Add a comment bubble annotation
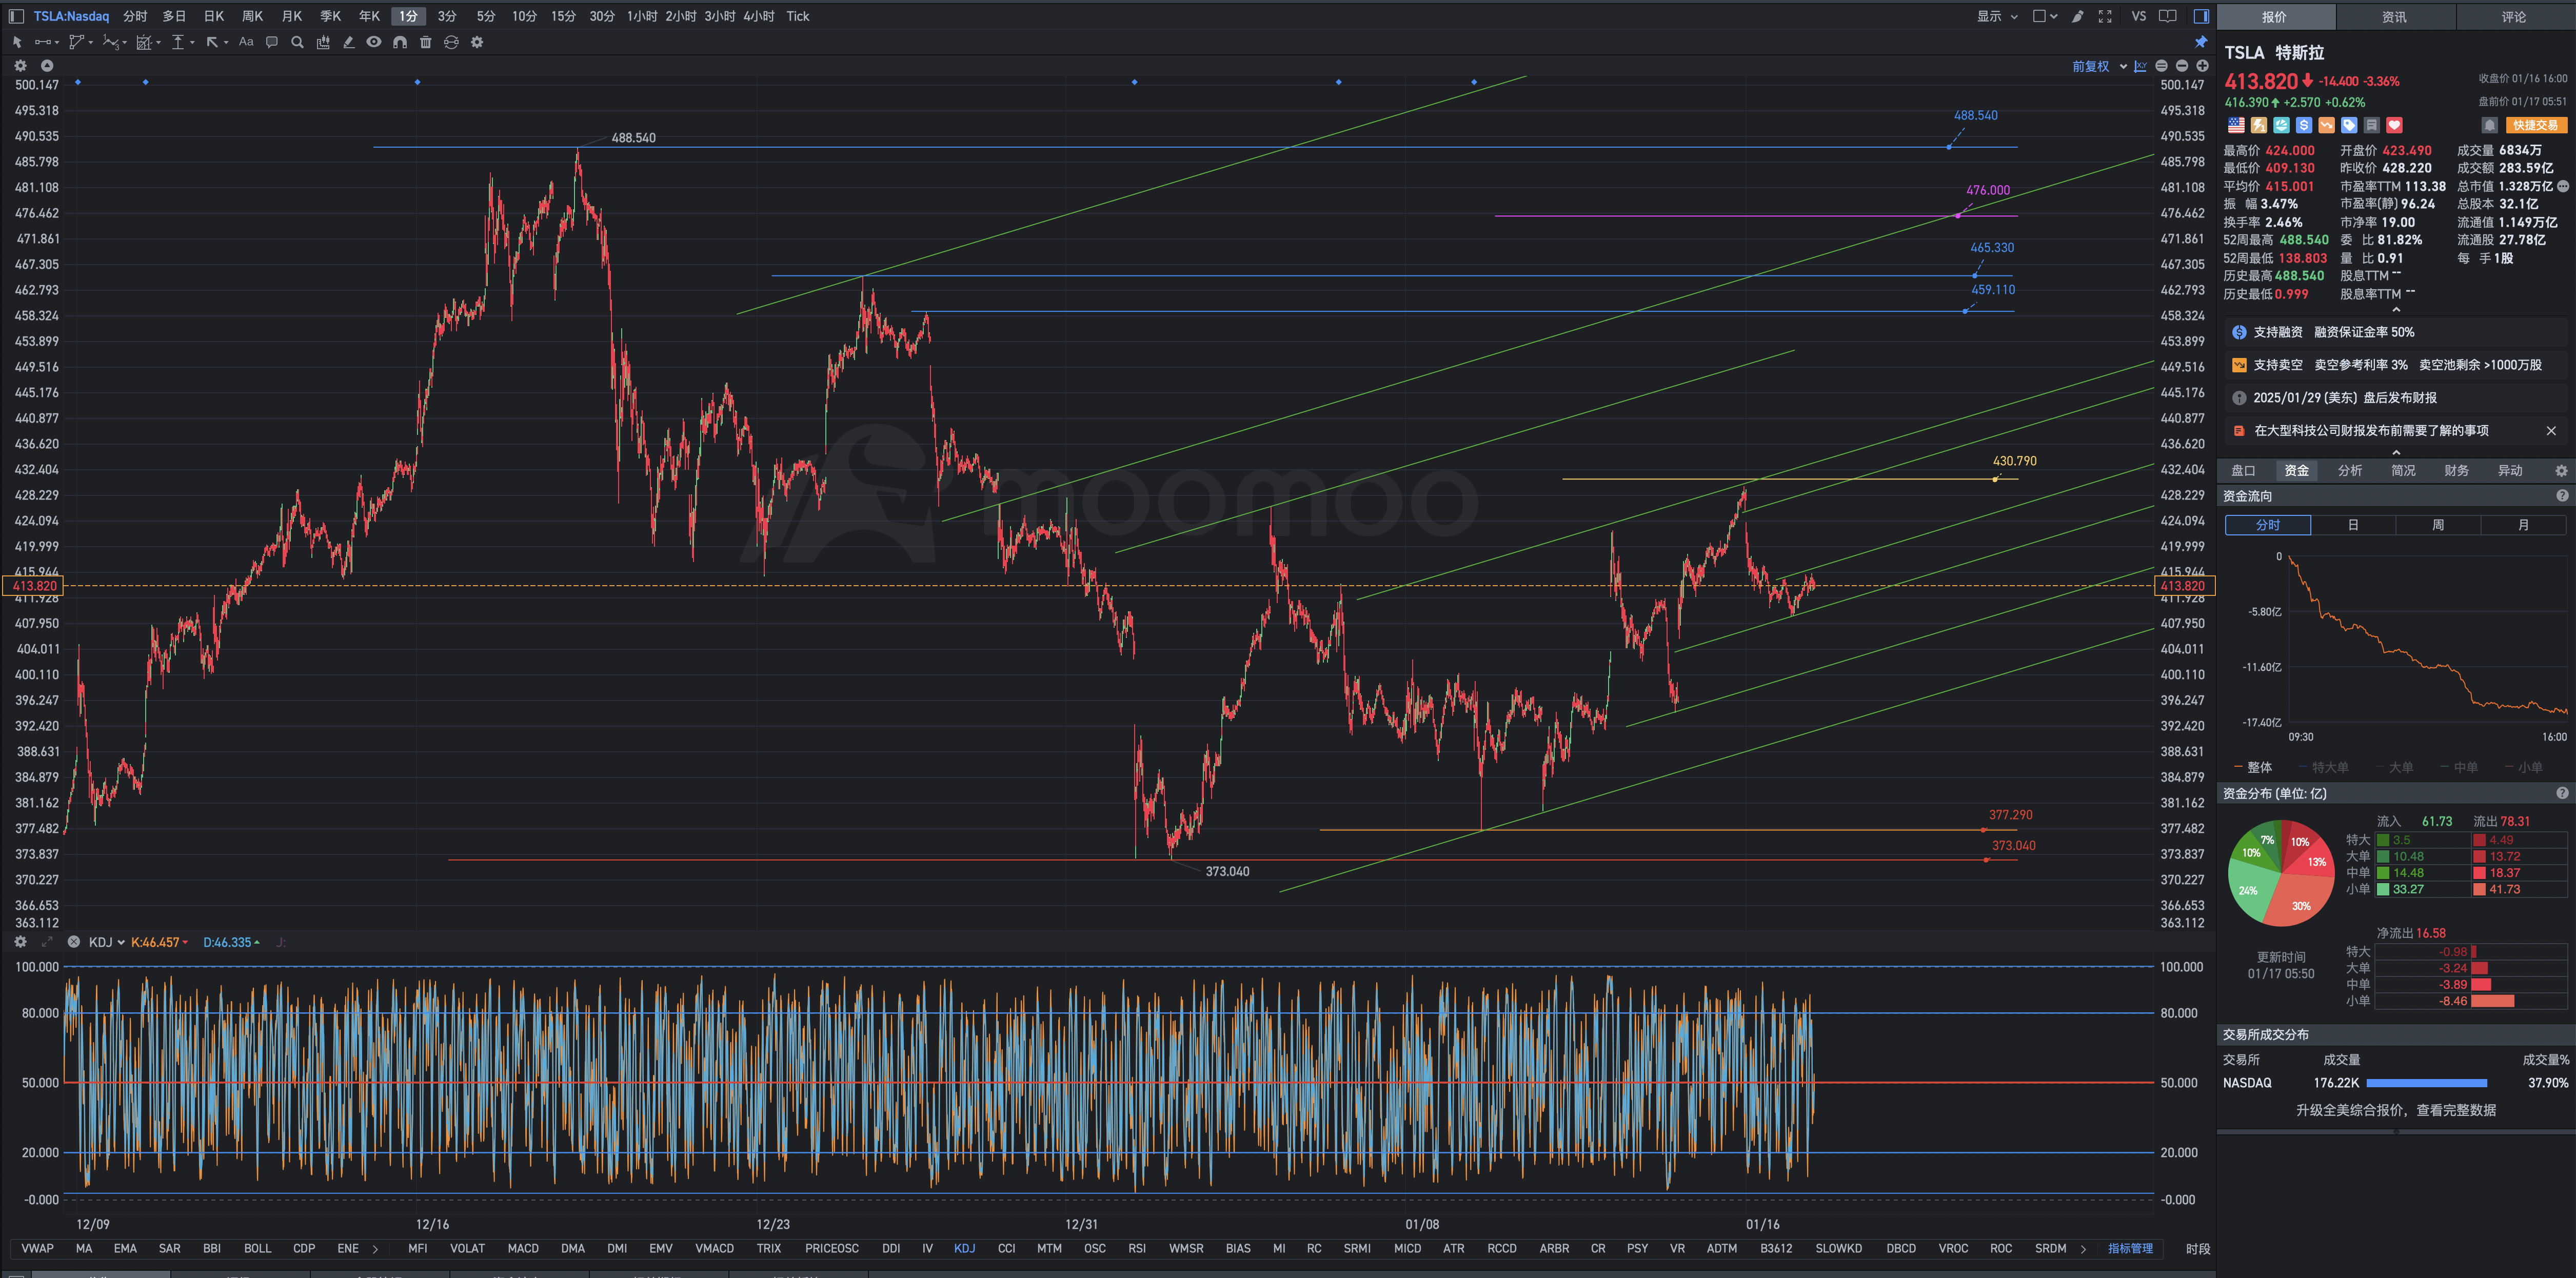The image size is (2576, 1278). coord(272,42)
